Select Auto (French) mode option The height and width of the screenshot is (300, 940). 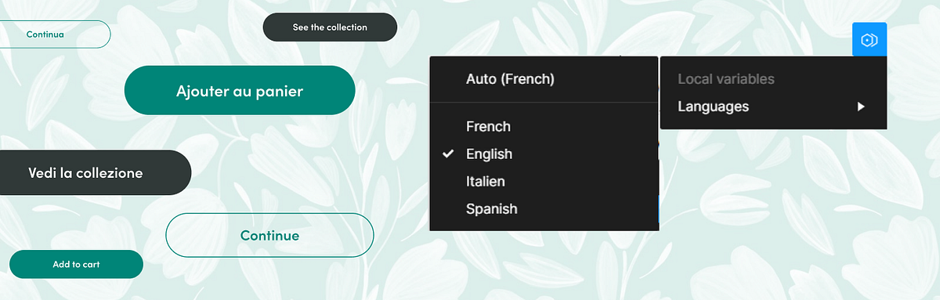tap(544, 79)
